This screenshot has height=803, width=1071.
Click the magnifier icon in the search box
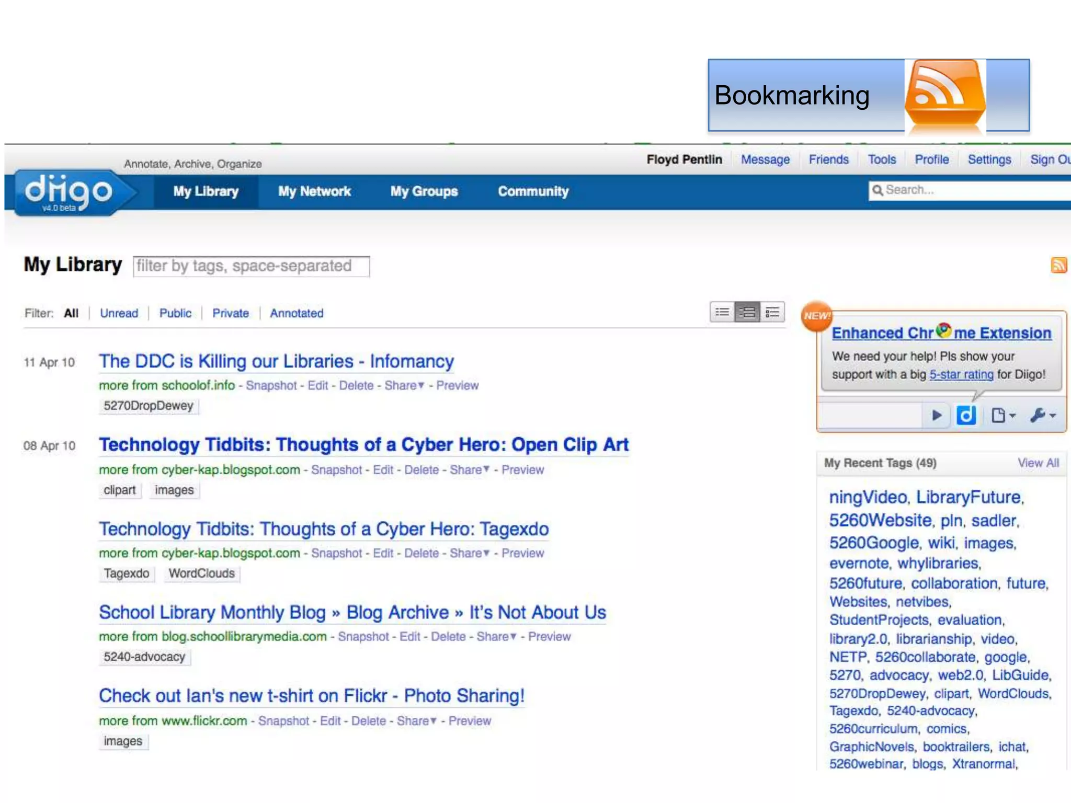(878, 190)
